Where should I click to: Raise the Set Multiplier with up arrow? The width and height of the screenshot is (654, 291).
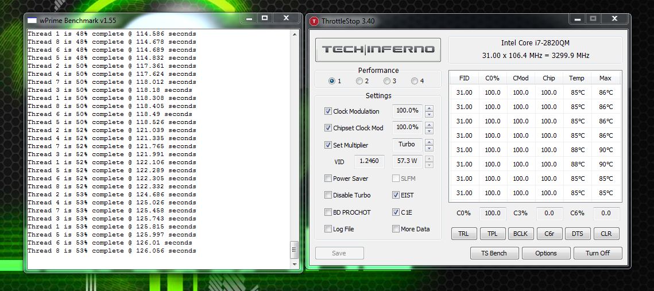pyautogui.click(x=429, y=142)
